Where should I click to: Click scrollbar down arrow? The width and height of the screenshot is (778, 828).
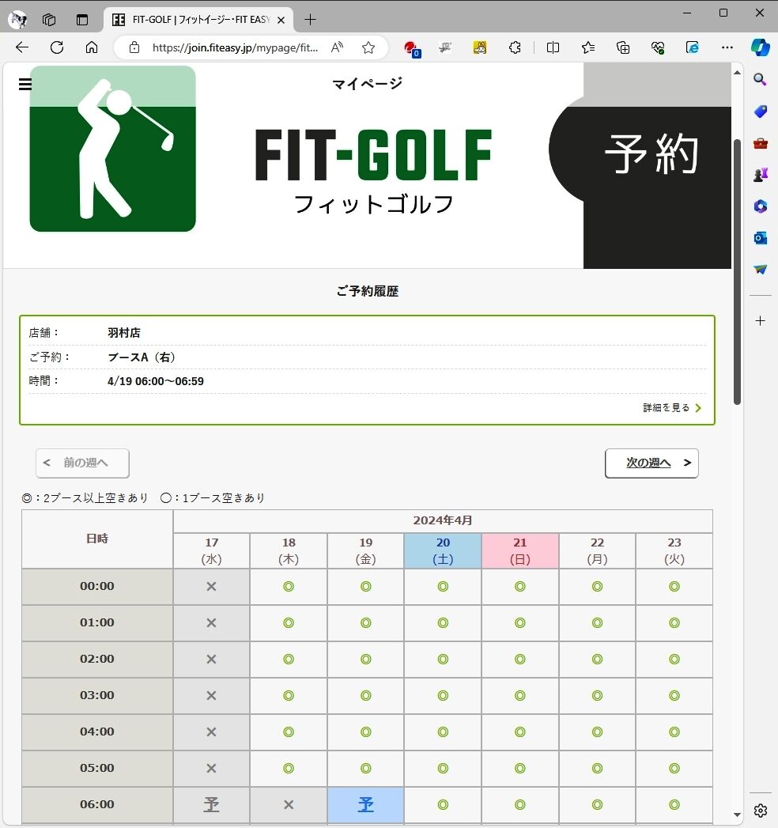738,815
